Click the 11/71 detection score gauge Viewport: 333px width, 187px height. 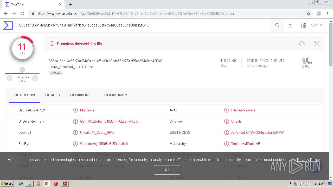[x=22, y=49]
